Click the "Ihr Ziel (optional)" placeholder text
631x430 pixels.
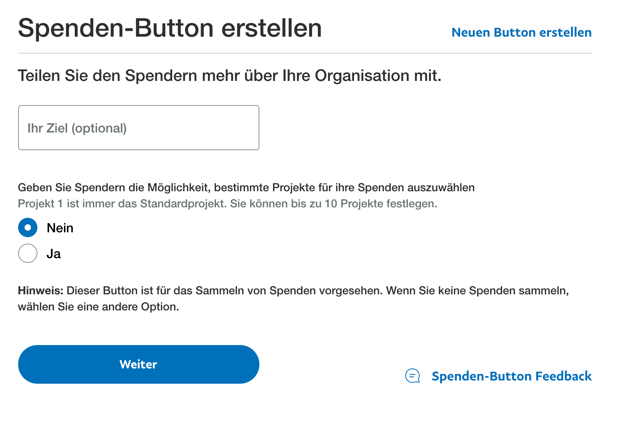[77, 128]
